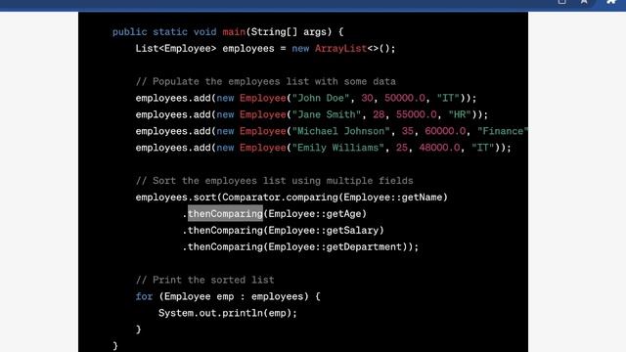
Task: Click the highlighted thenComparing word
Action: [225, 213]
